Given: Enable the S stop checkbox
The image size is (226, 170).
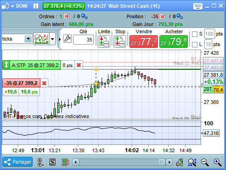Looking at the screenshot, I should coord(195,34).
